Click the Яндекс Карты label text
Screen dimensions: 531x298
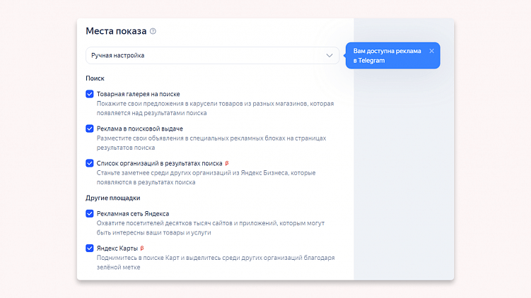(117, 249)
